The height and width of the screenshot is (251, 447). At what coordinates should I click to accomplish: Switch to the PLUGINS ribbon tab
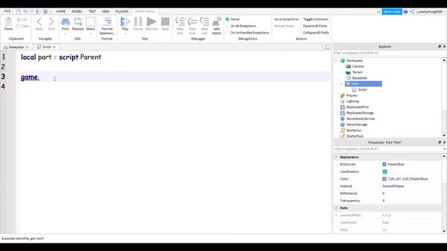point(122,11)
